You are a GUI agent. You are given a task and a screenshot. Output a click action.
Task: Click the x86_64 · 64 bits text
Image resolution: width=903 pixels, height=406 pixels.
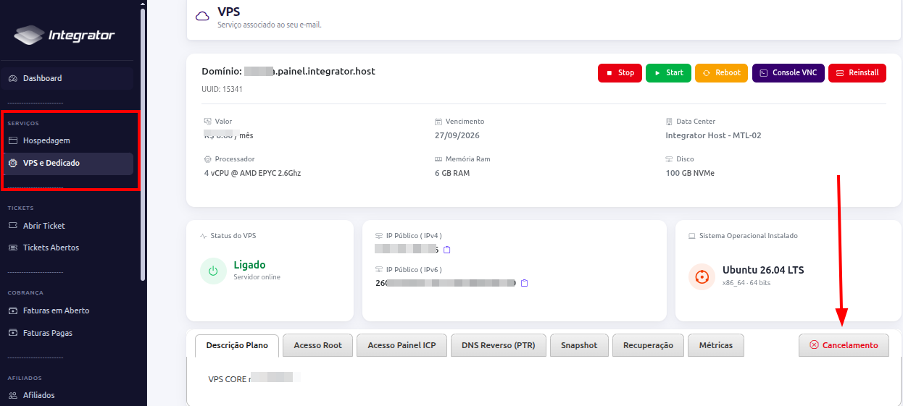point(746,283)
